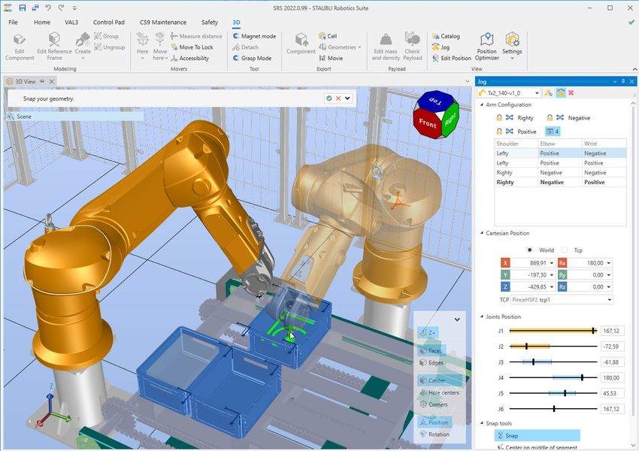Open the File menu
639x451 pixels.
(x=13, y=23)
